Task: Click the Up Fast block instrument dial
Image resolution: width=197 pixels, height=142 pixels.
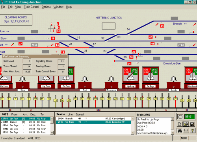Action: click(x=46, y=79)
